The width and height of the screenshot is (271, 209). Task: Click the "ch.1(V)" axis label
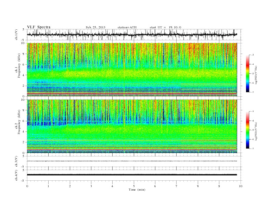coord(16,35)
